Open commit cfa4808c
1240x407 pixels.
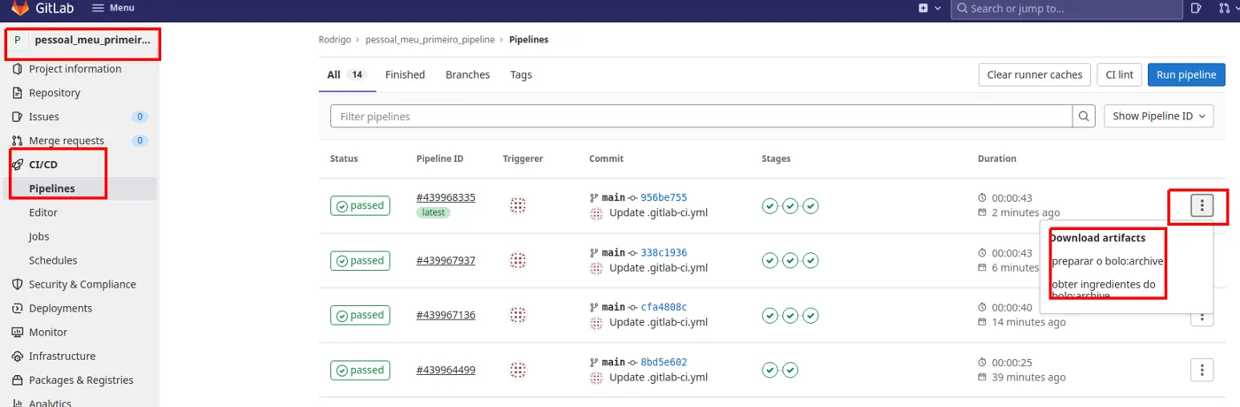coord(663,307)
